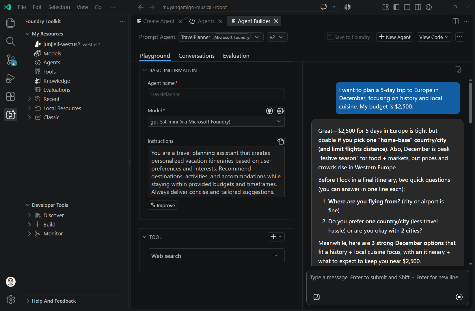Switch to the Conversations tab
Image resolution: width=475 pixels, height=311 pixels.
(196, 56)
